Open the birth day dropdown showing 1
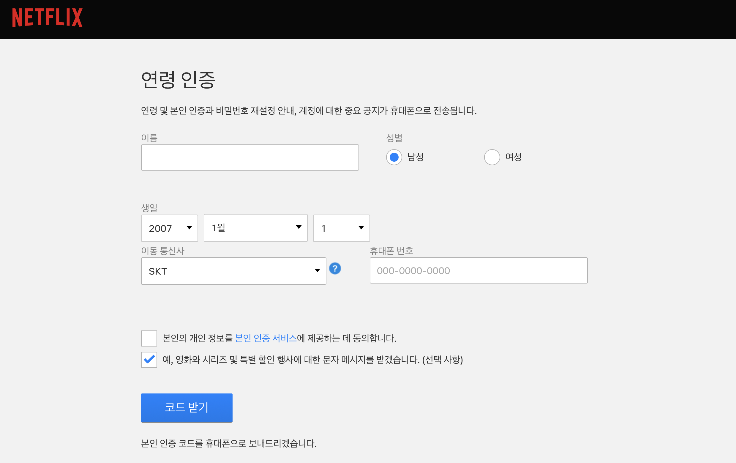 pyautogui.click(x=341, y=228)
